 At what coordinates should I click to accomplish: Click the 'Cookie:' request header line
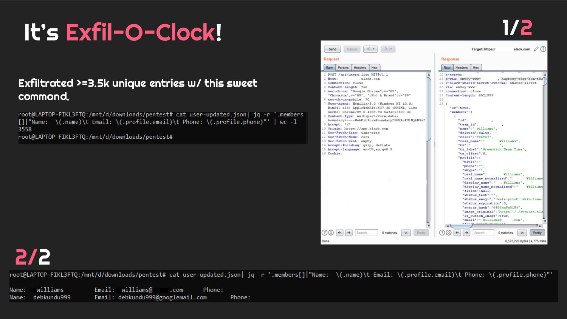(x=335, y=153)
